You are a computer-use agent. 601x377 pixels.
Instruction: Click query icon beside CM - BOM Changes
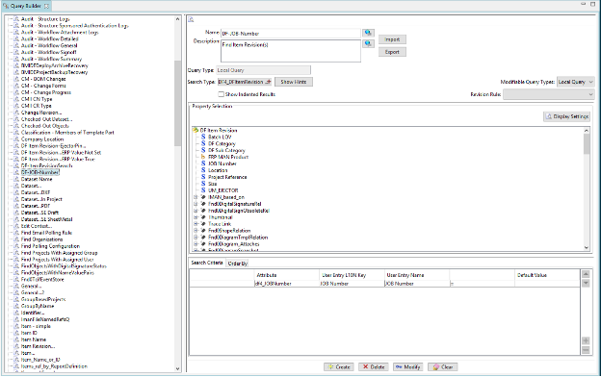16,79
